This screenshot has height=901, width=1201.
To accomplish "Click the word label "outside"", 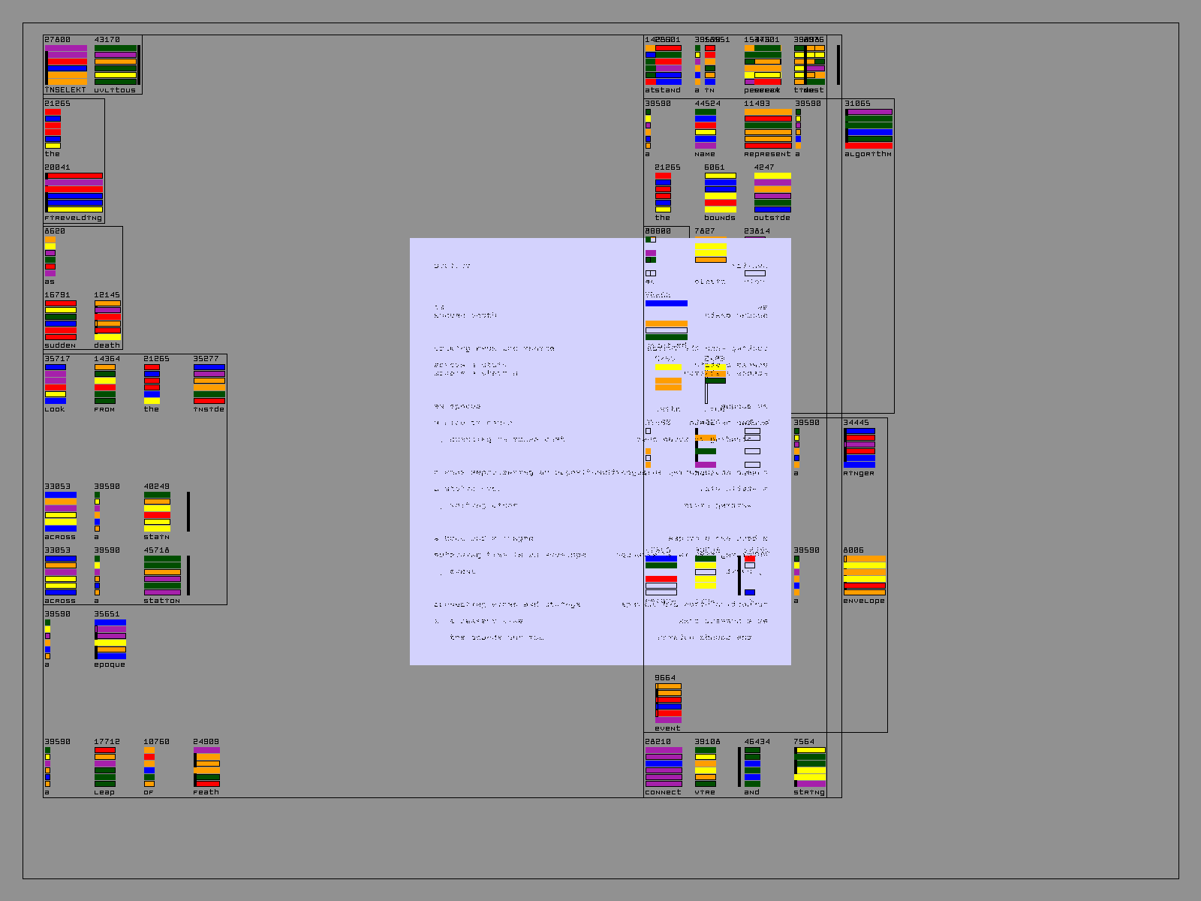I will [772, 218].
